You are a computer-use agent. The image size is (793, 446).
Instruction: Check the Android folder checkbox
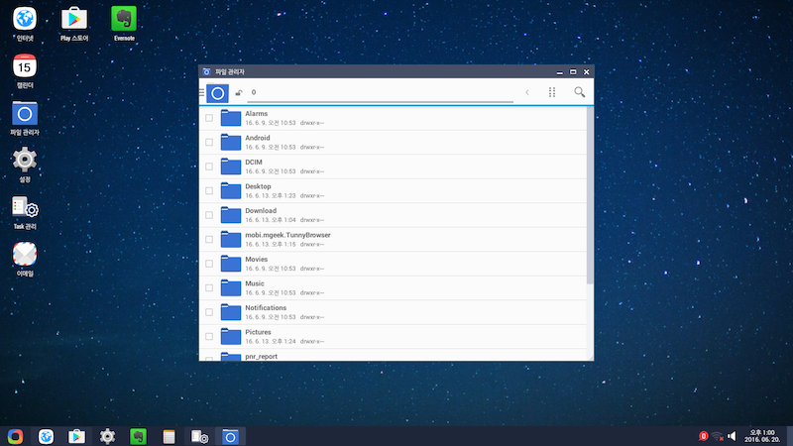(209, 142)
